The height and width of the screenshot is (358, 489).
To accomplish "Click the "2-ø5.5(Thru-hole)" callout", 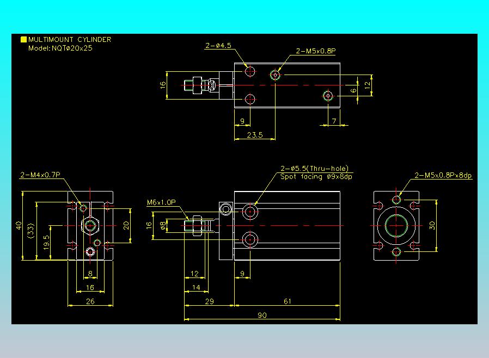I will (314, 169).
